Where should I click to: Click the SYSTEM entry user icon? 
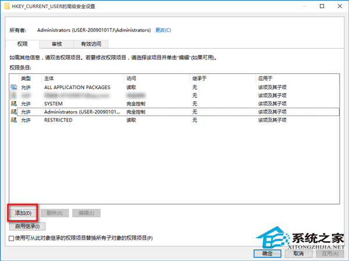pos(14,103)
